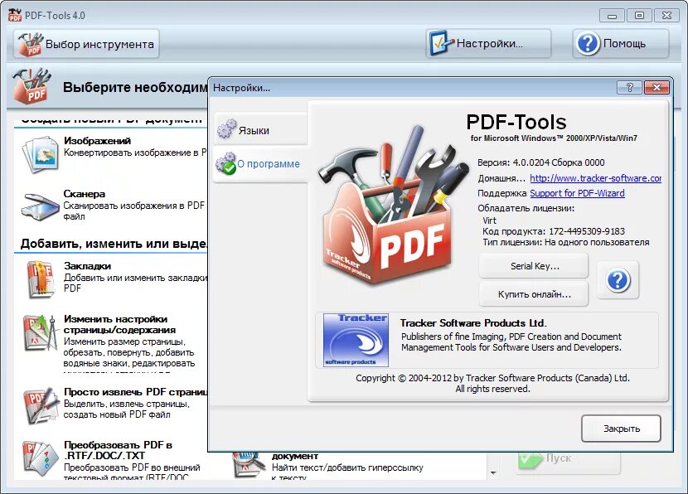Click the bookmarks icon next to Закладки
Viewport: 688px width, 494px height.
[41, 279]
